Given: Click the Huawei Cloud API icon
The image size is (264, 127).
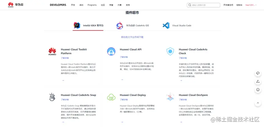Looking at the screenshot, I should coord(111,51).
